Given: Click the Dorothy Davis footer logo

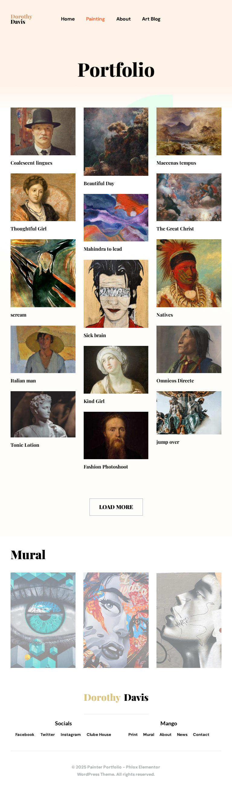Looking at the screenshot, I should click(116, 698).
